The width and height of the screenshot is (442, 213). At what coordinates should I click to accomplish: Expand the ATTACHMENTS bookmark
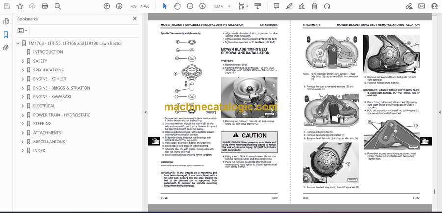[x=23, y=133]
